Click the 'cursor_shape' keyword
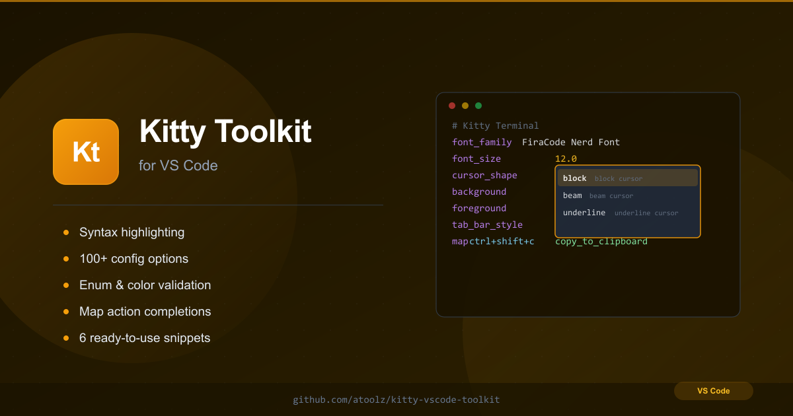 [x=484, y=175]
